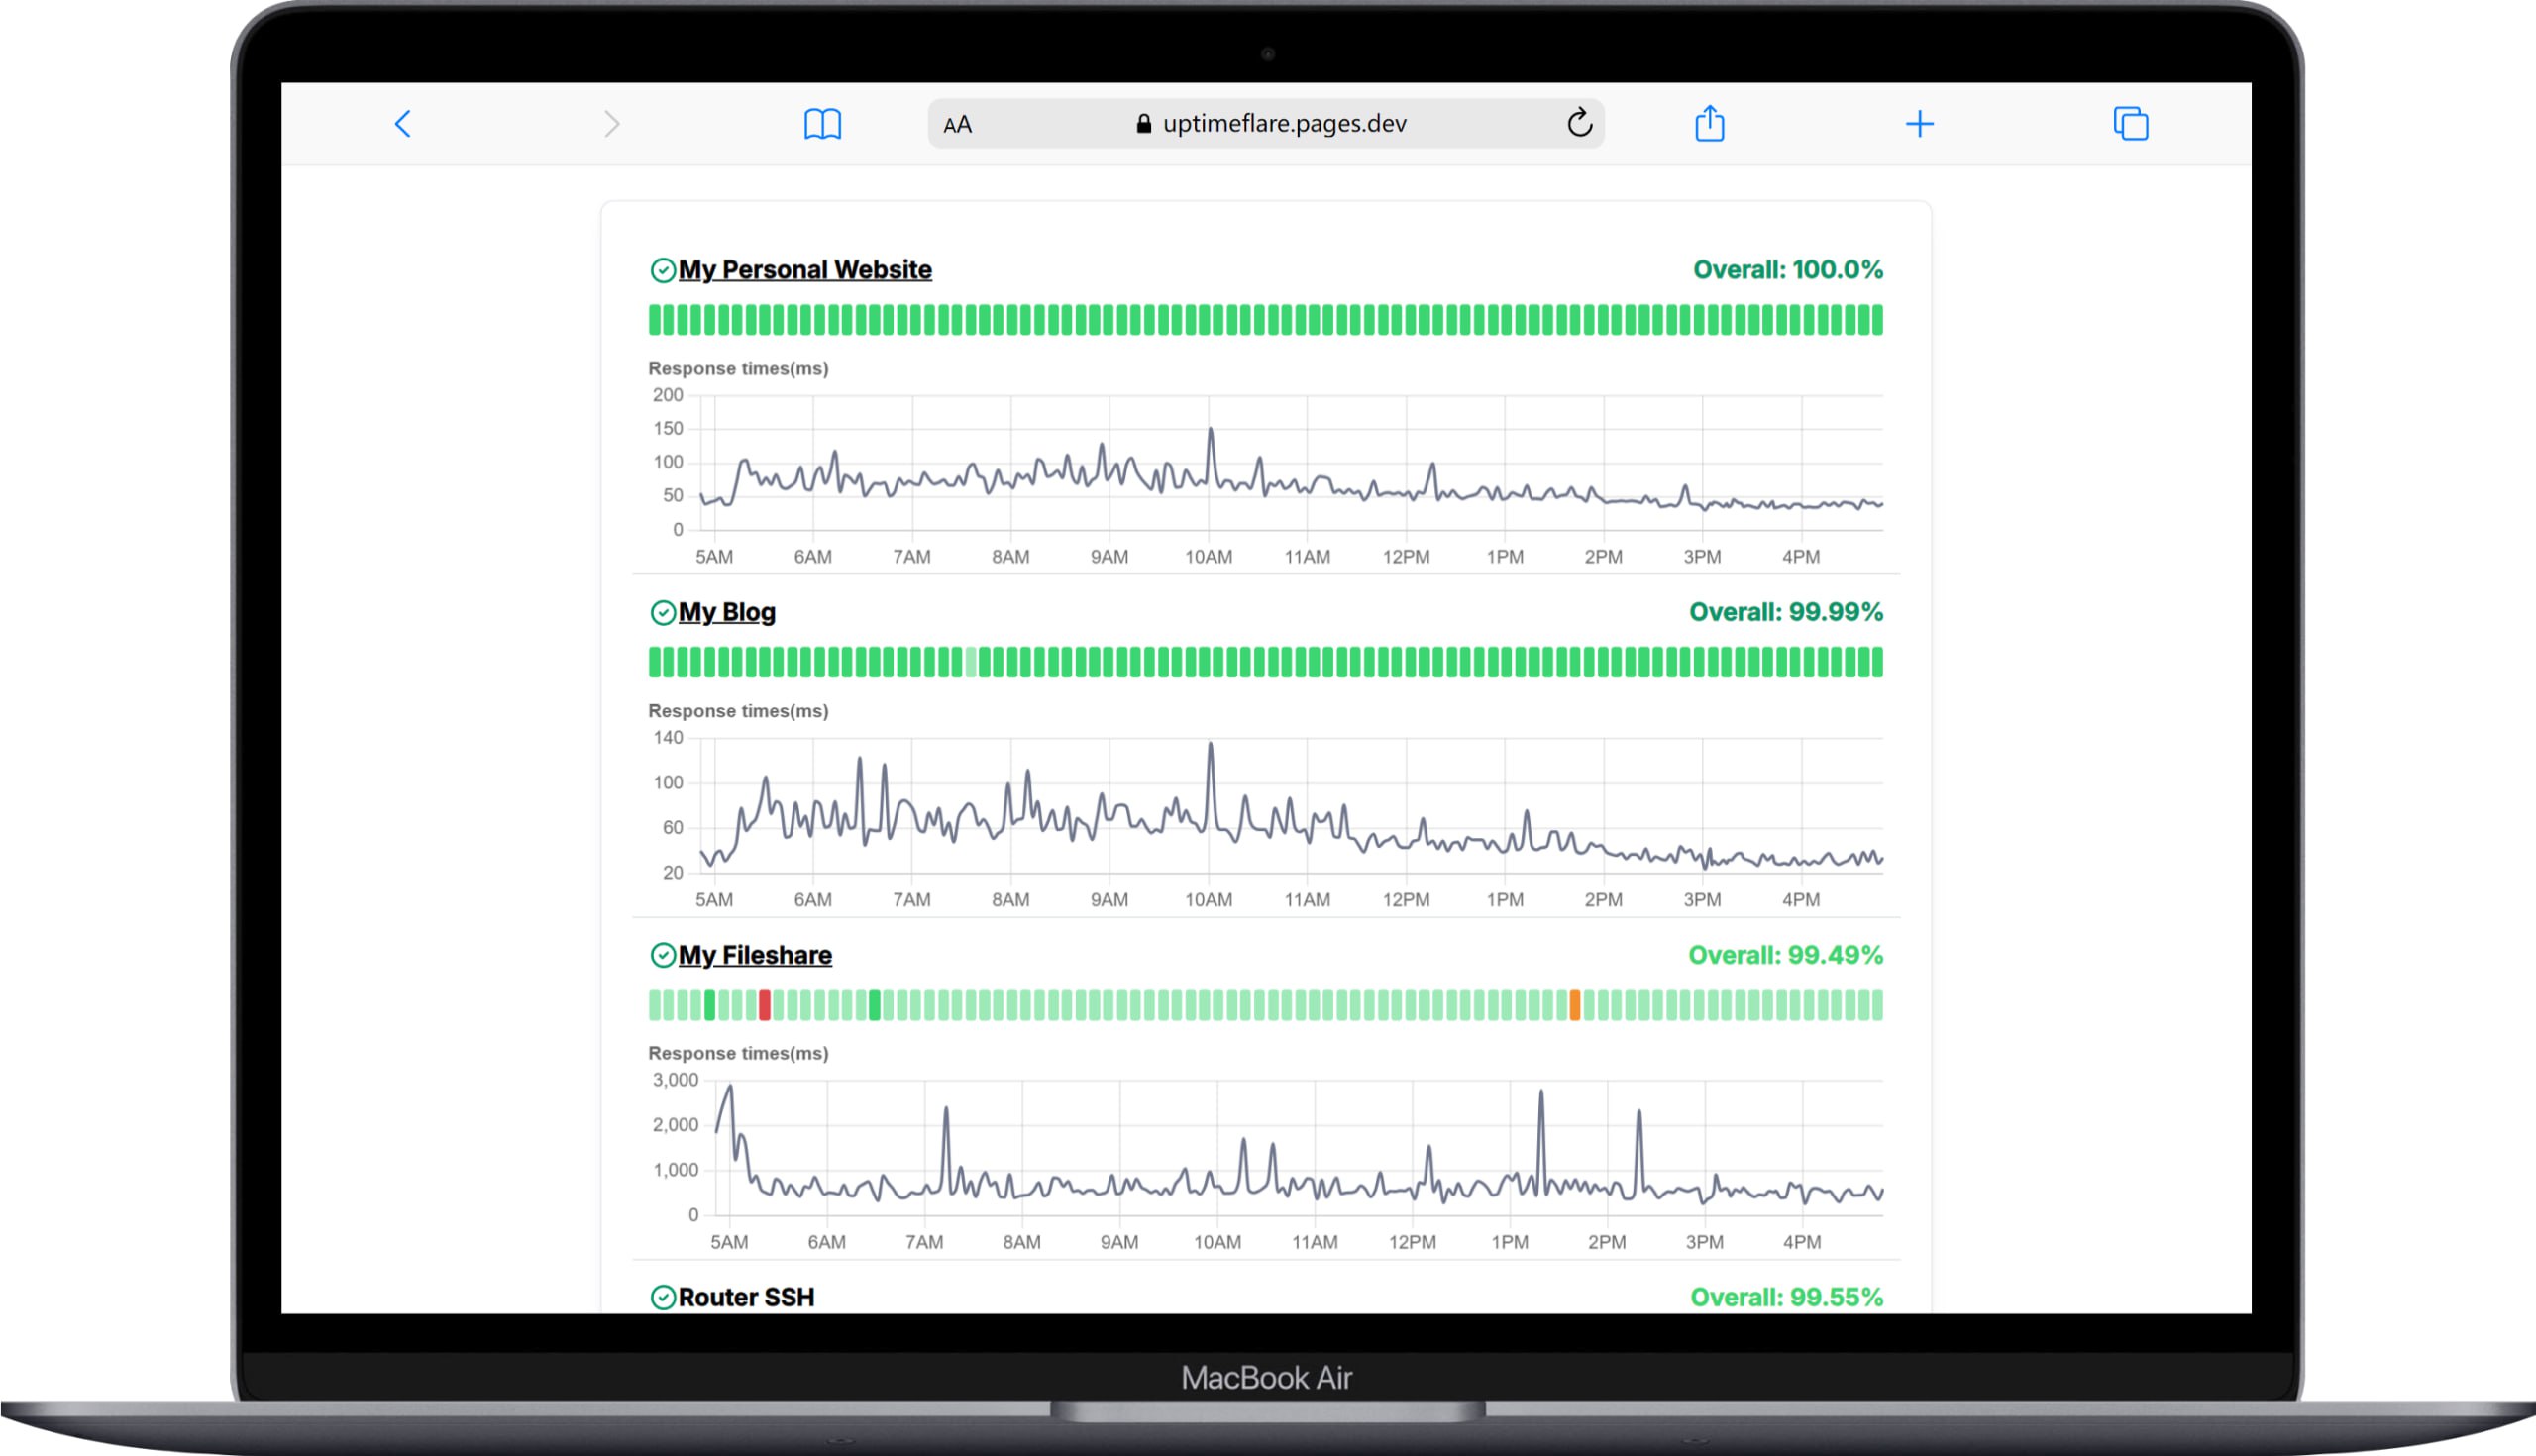The height and width of the screenshot is (1456, 2536).
Task: Click the 200 axis label in Personal Website chart
Action: tap(668, 395)
